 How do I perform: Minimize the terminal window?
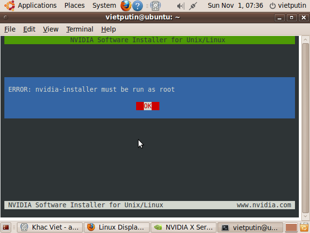pyautogui.click(x=279, y=18)
